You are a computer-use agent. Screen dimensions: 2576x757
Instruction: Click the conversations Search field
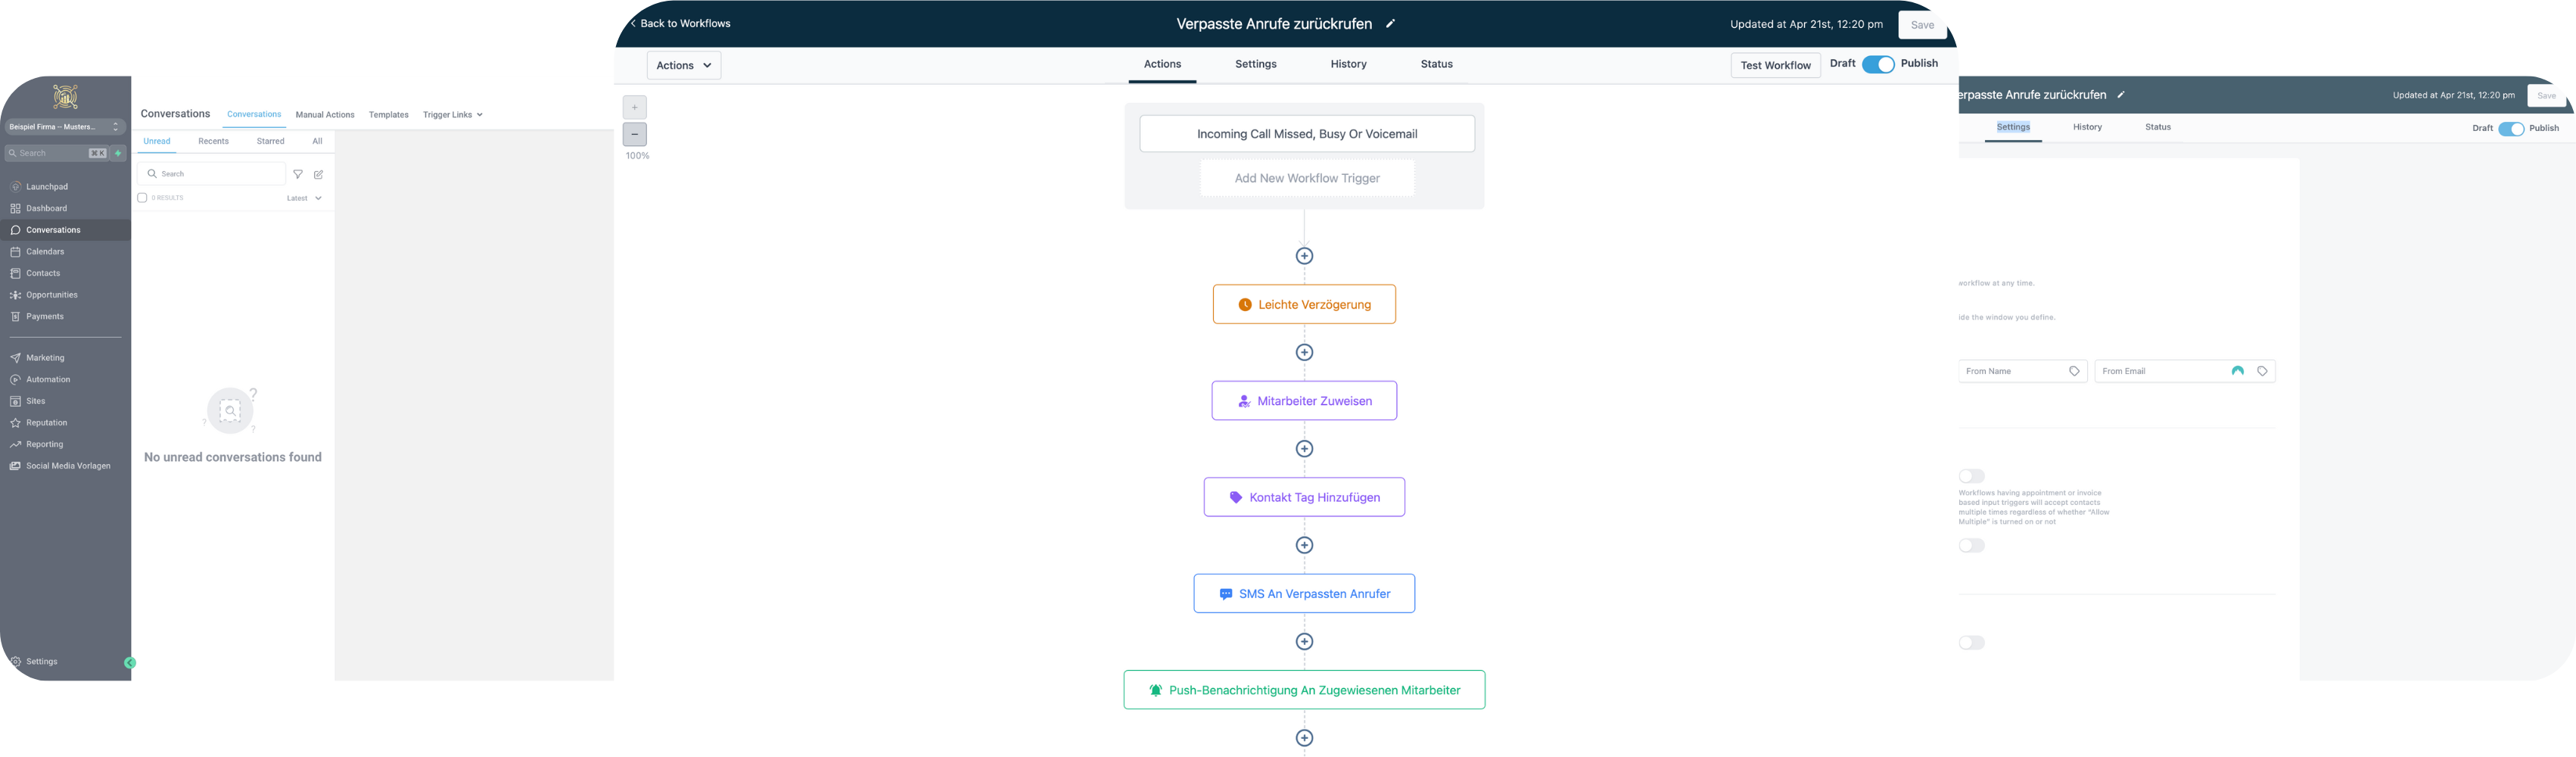211,174
